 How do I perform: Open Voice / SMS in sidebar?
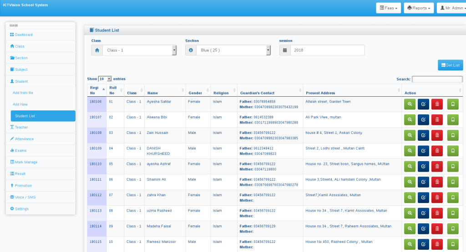41,197
